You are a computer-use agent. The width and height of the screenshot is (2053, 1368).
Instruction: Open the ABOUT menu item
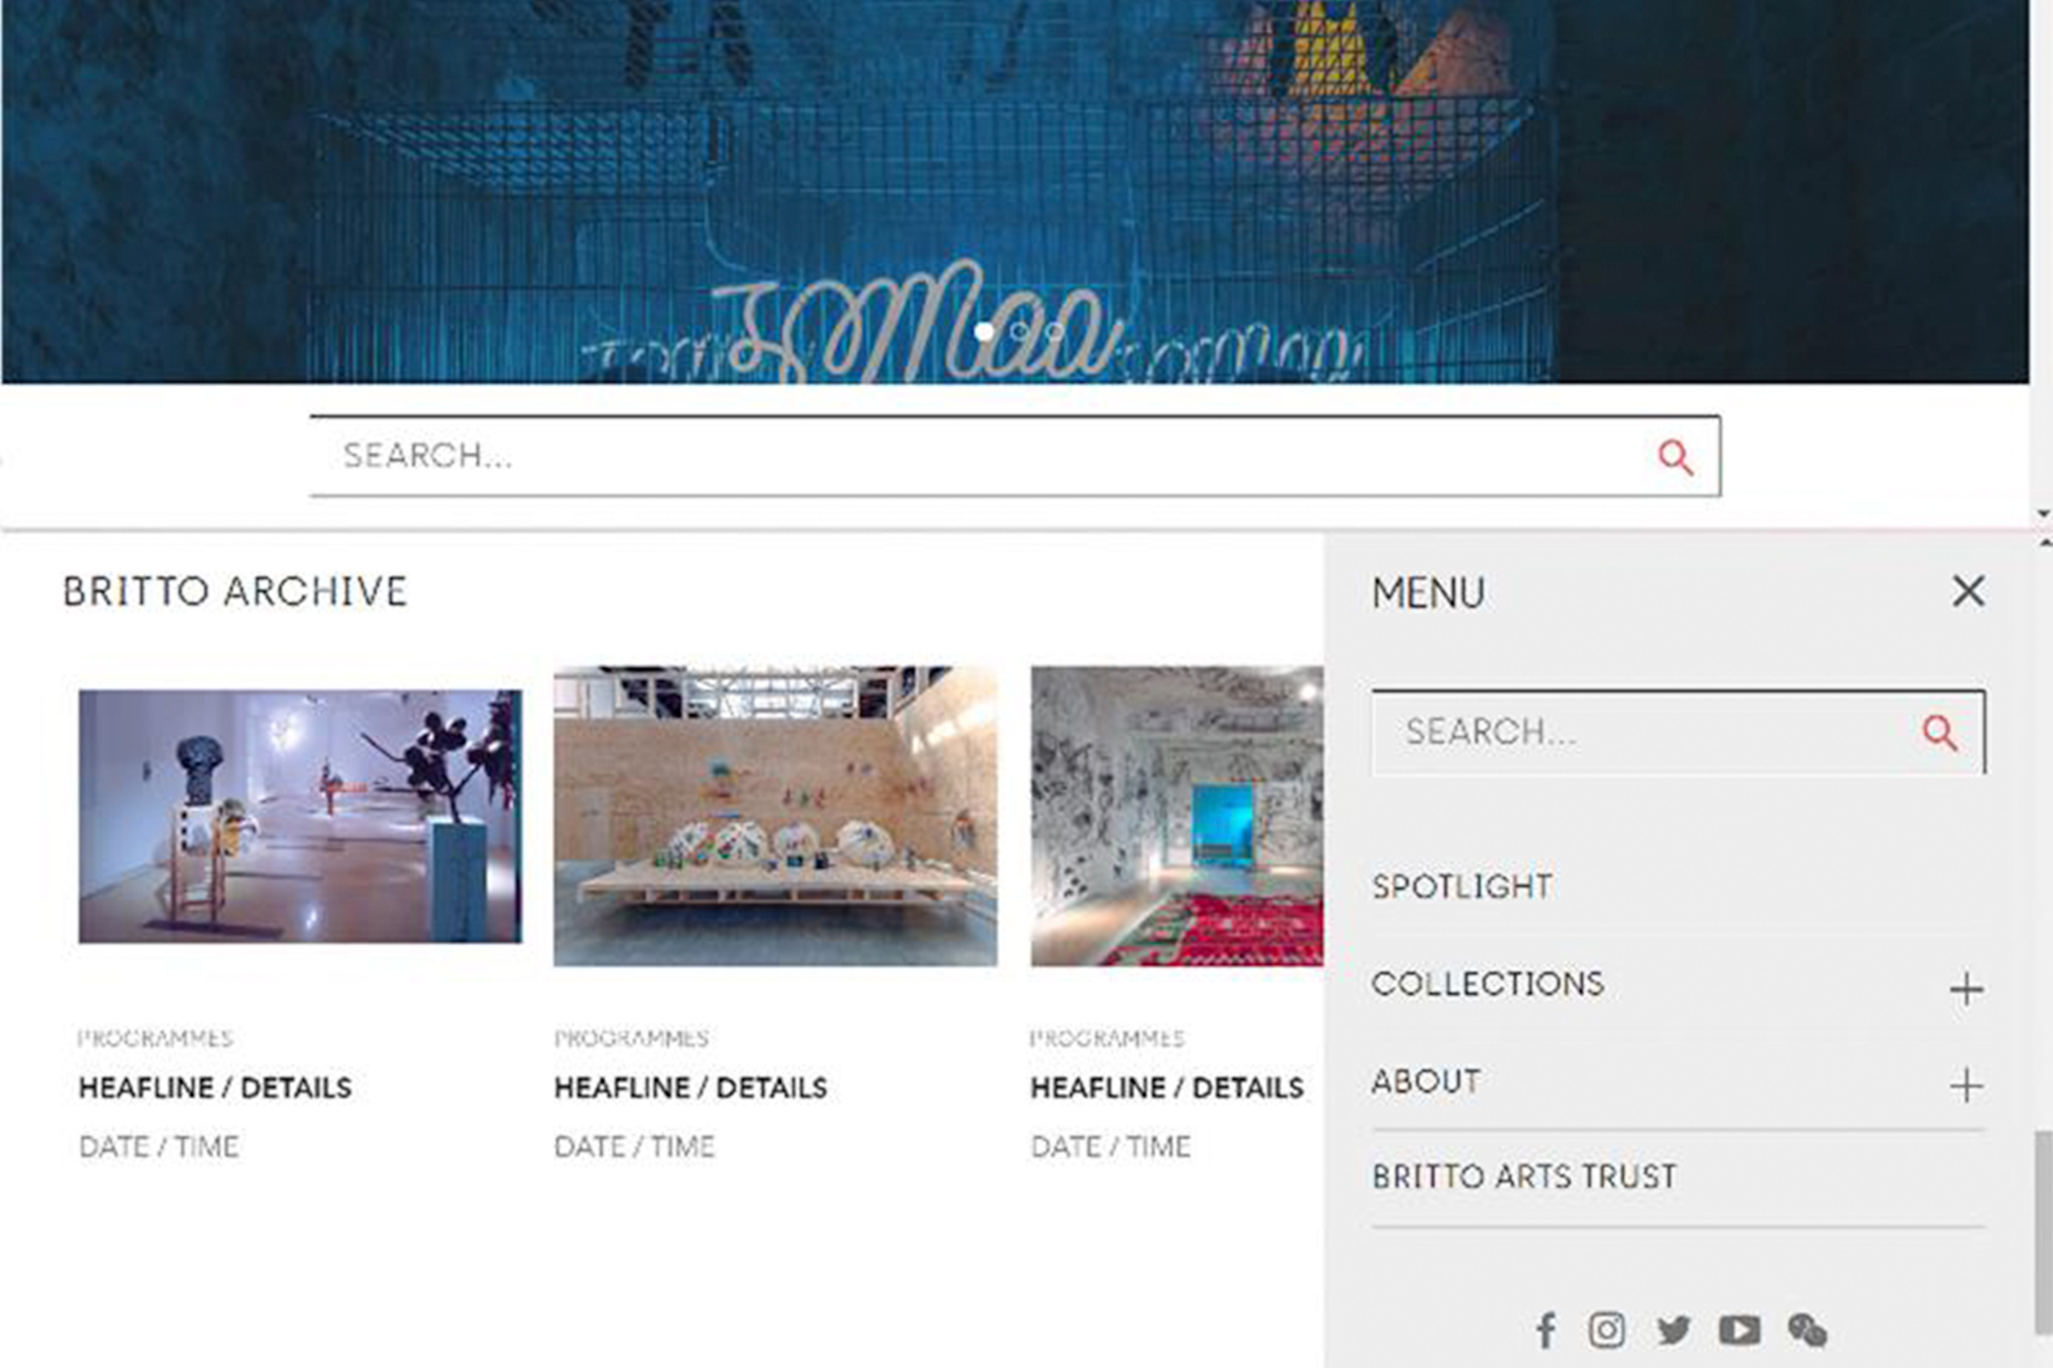(x=1426, y=1082)
